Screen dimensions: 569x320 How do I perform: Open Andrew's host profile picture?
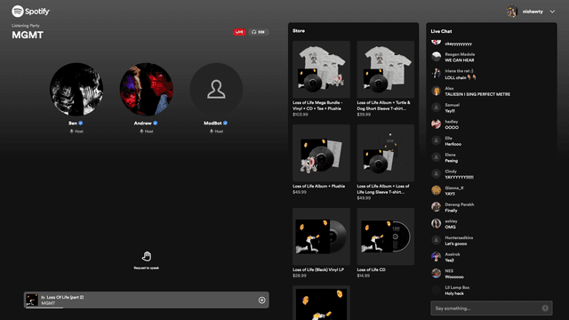pyautogui.click(x=146, y=89)
